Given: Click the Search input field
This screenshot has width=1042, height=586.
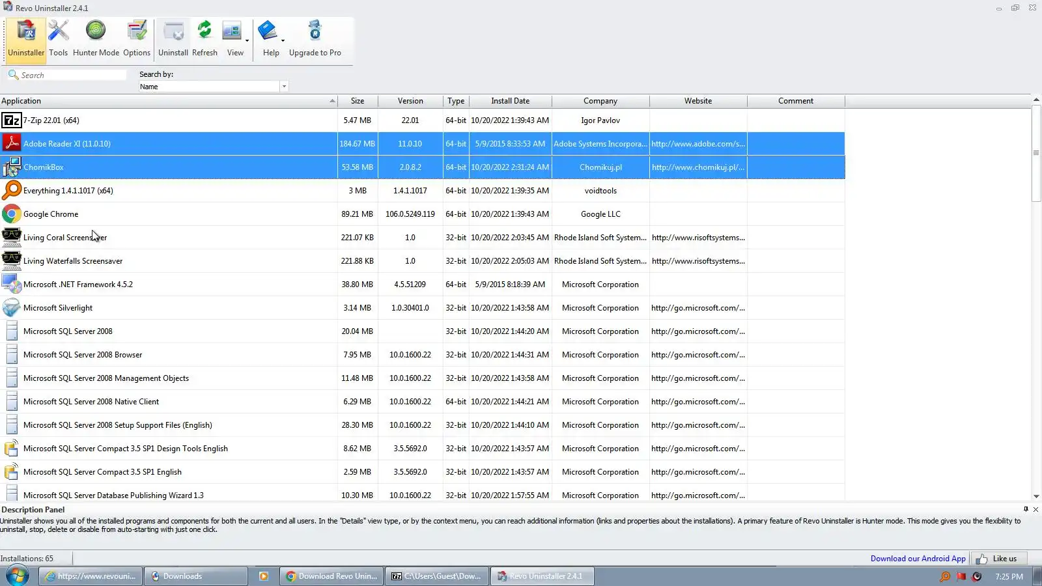Looking at the screenshot, I should (67, 75).
